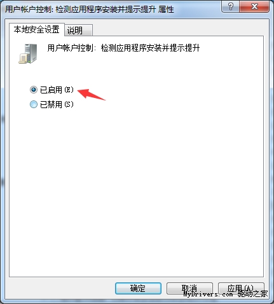Confirm with the 确定 button
Image resolution: width=274 pixels, height=304 pixels.
138,288
